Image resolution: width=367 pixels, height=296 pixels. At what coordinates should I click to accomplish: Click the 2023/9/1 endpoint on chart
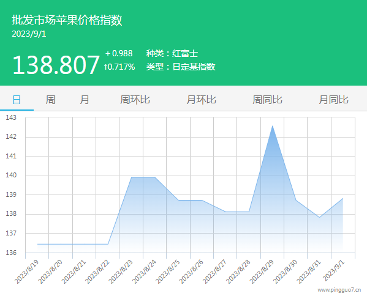point(343,198)
